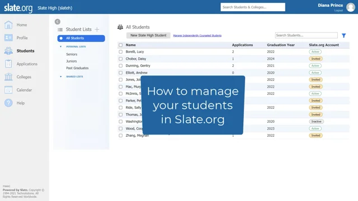Click Active badge for Borelli, Lucy
358x201 pixels.
[315, 52]
